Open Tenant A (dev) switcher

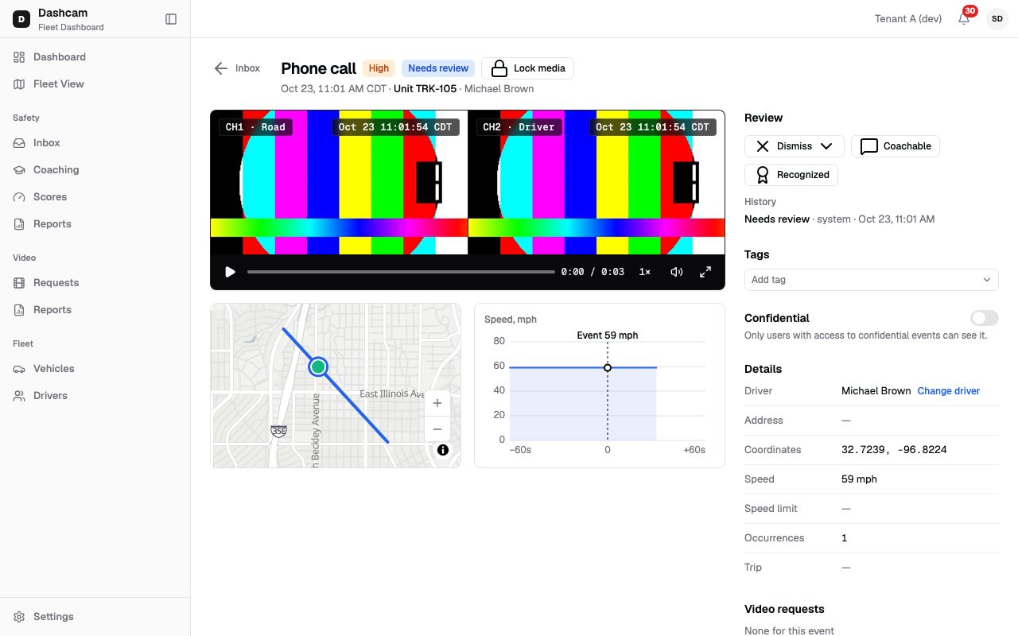click(908, 19)
